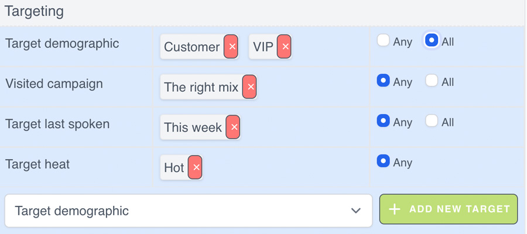The image size is (527, 234).
Task: Remove the This week tag
Action: click(x=233, y=128)
